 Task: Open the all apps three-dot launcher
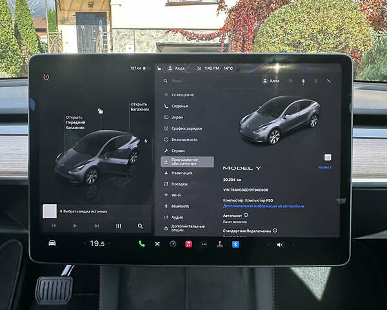click(x=204, y=244)
